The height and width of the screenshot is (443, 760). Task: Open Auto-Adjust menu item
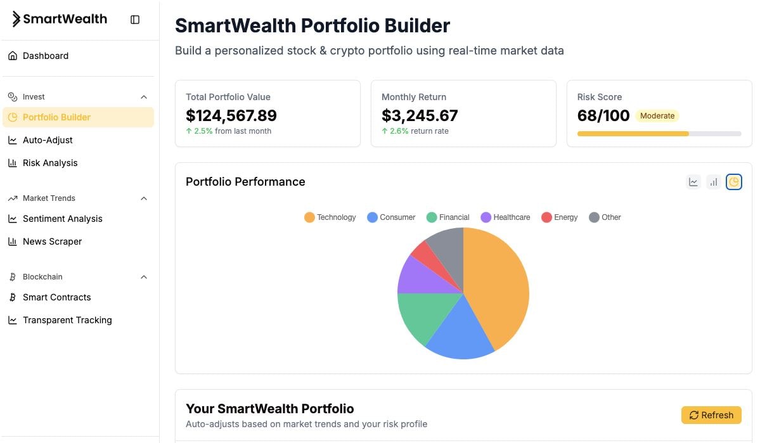pos(48,140)
